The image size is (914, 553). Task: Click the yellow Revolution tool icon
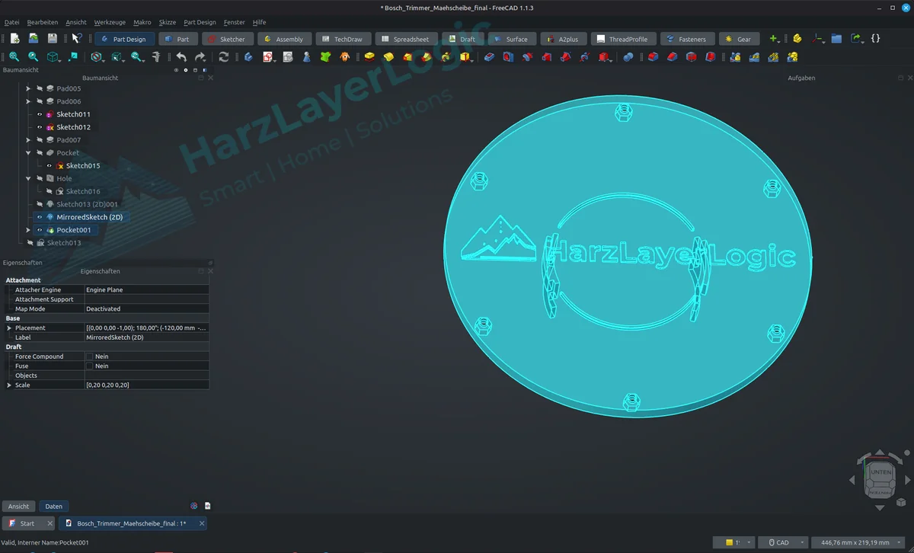(389, 57)
